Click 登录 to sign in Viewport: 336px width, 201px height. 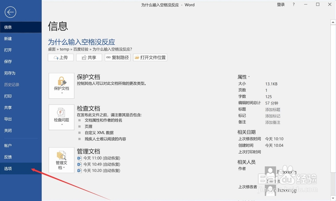tap(281, 4)
